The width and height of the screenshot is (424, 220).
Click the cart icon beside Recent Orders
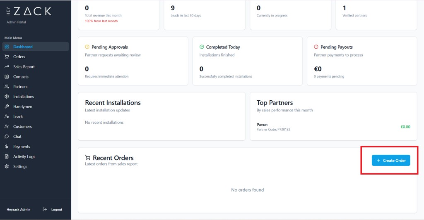[x=88, y=157]
